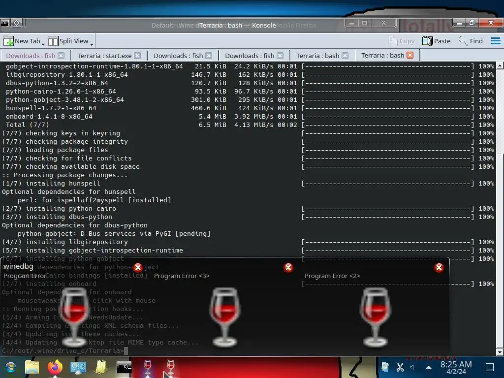Close the inactive Terraria : bash tab
504x378 pixels.
(345, 56)
